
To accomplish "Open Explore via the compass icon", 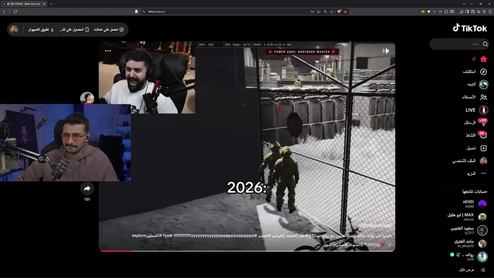I will coord(483,71).
